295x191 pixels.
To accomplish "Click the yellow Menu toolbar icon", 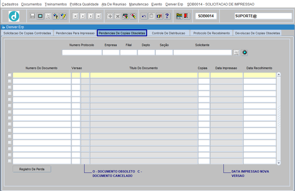I will point(179,16).
